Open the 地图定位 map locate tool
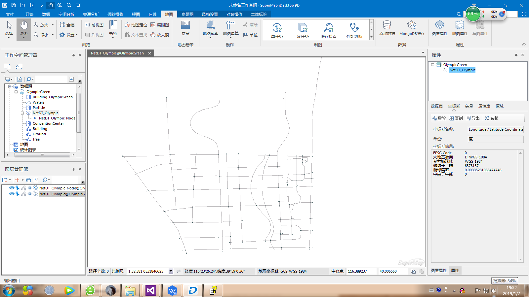The width and height of the screenshot is (529, 297). (136, 25)
